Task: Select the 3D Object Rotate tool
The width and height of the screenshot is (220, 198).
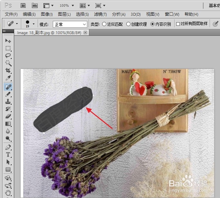Action: tap(8, 178)
